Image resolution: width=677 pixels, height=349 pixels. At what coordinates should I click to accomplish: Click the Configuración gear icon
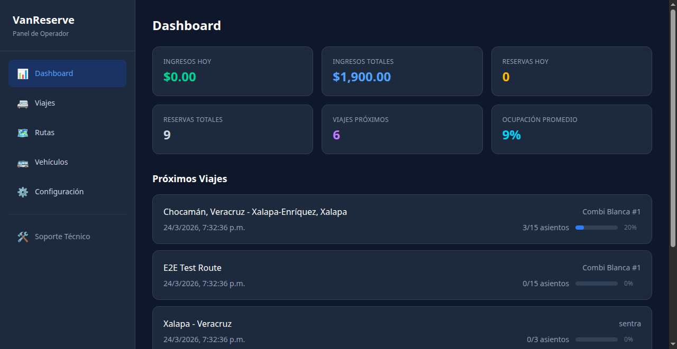(x=23, y=192)
